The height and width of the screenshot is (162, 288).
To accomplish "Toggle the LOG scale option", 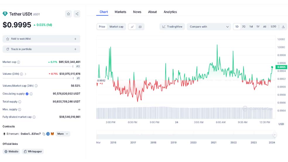I will coord(273,27).
